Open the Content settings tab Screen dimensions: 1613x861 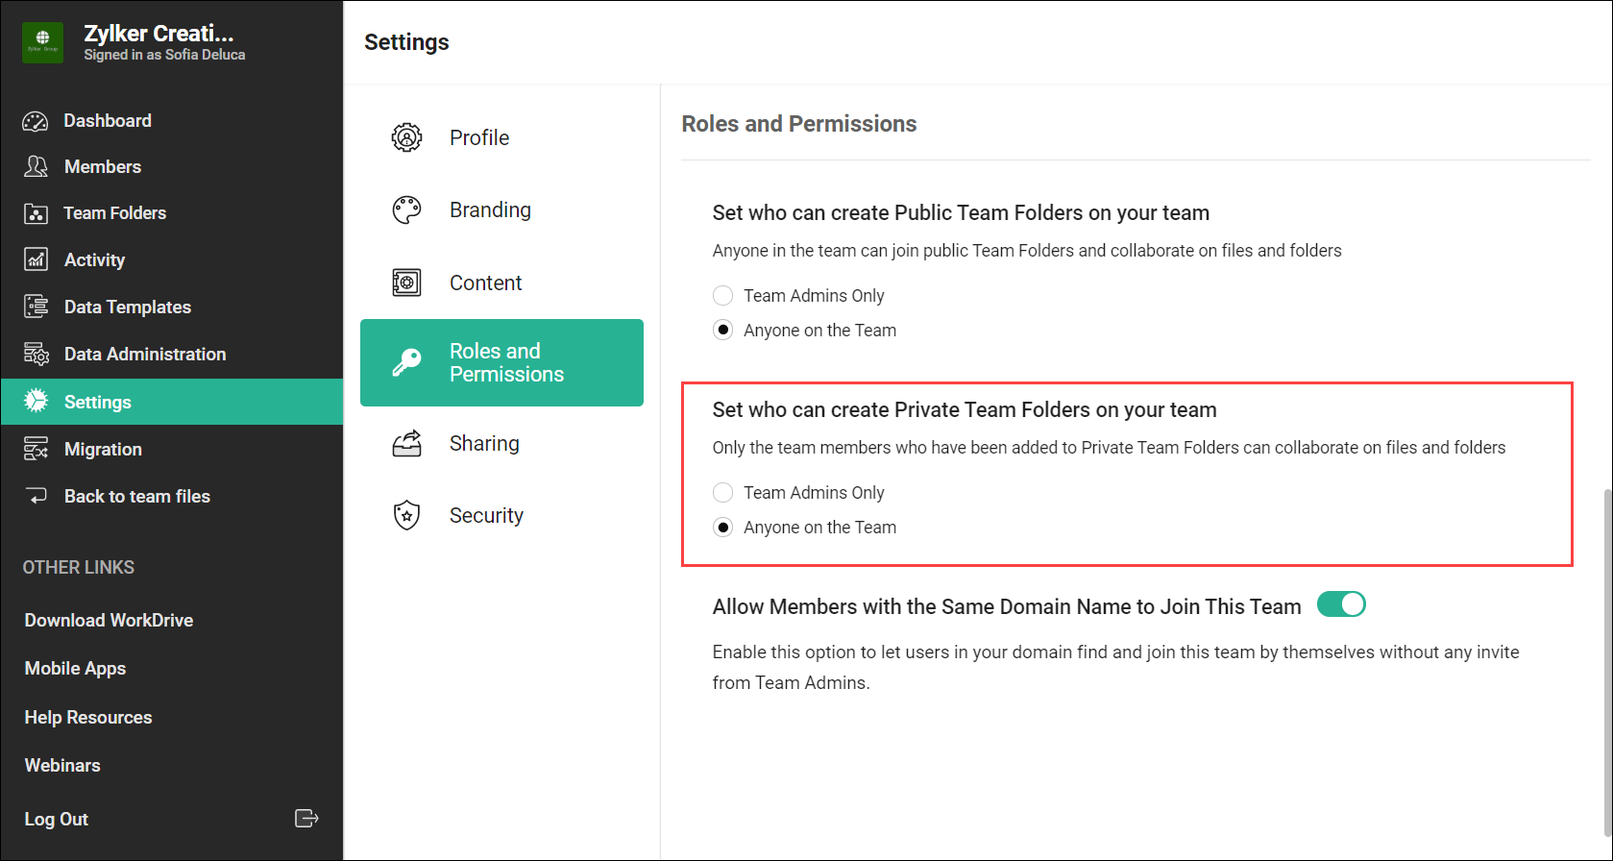click(x=485, y=283)
